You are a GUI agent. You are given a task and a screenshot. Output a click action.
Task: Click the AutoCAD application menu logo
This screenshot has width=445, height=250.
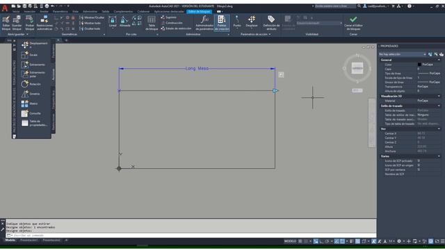[5, 8]
